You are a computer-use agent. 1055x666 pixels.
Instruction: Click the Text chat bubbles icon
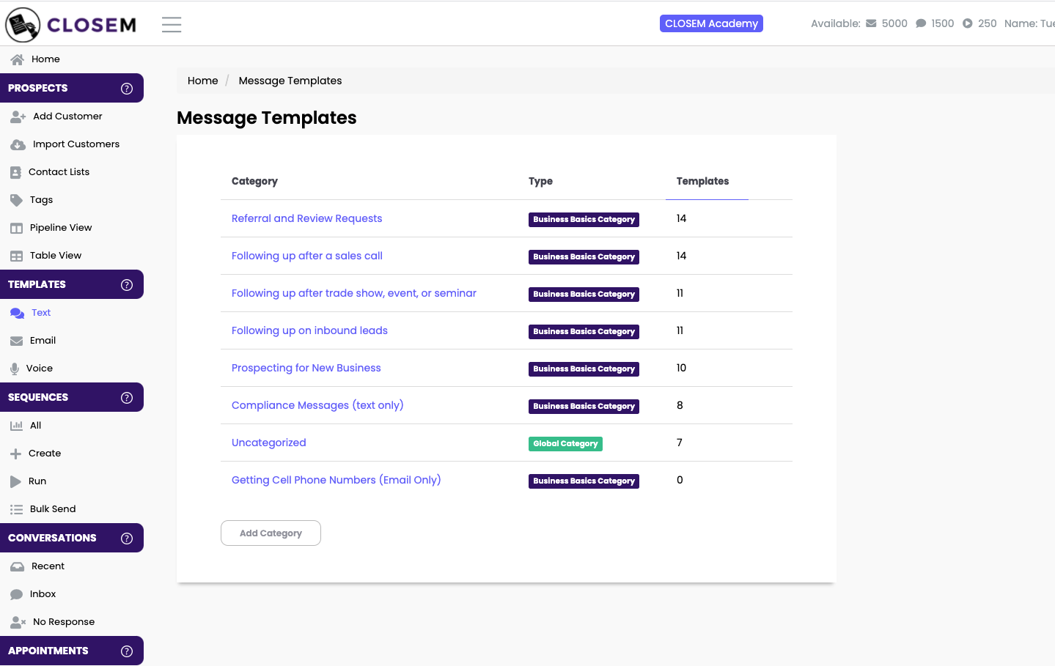click(x=18, y=313)
